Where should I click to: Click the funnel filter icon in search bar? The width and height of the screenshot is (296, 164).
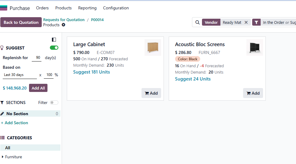pyautogui.click(x=256, y=22)
